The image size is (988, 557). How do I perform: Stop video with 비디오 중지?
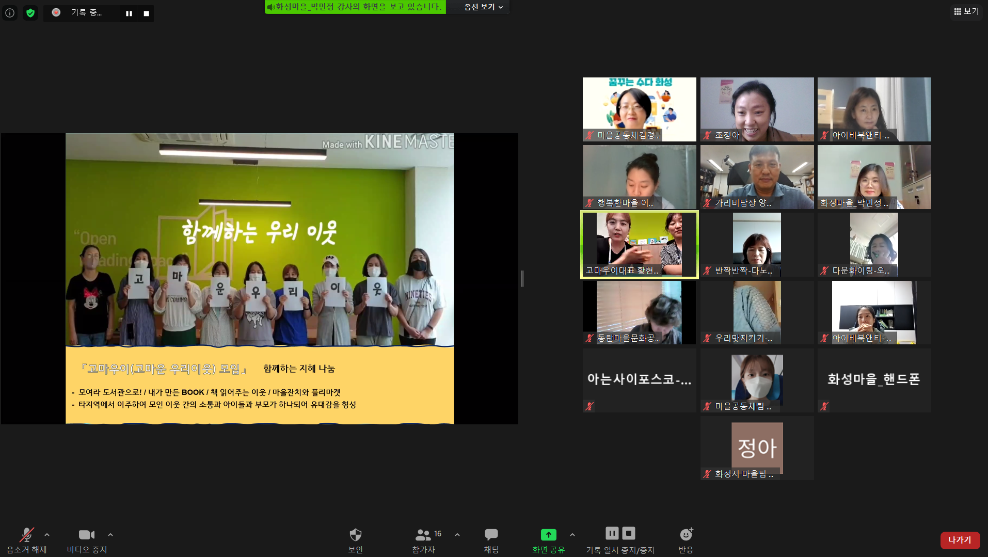[87, 540]
